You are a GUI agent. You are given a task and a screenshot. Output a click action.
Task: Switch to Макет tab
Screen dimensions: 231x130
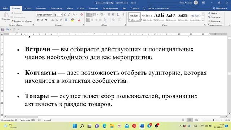[70, 8]
